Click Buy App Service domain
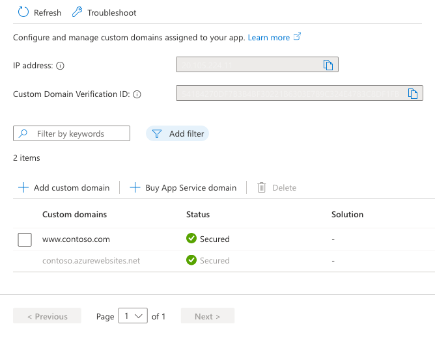Image resolution: width=435 pixels, height=337 pixels. [184, 187]
